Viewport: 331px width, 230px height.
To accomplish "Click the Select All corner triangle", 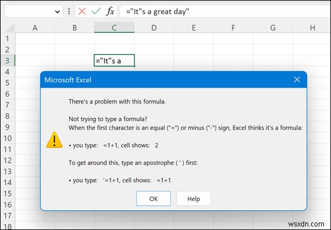I will pos(9,27).
